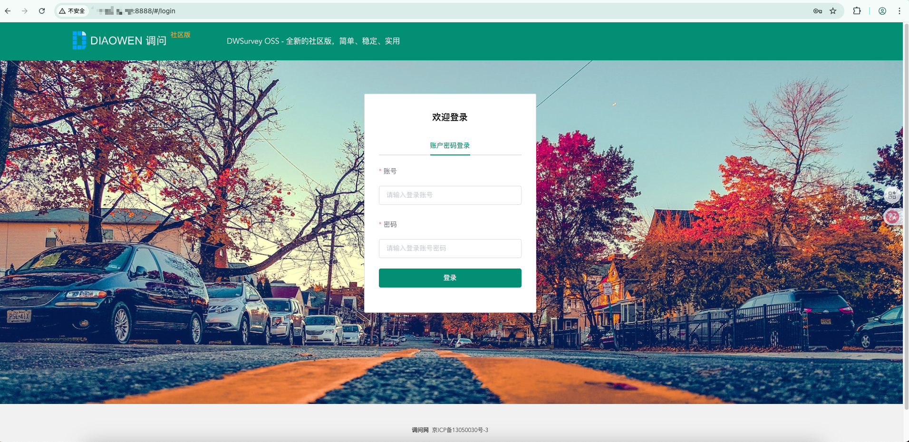This screenshot has width=909, height=442.
Task: Open the 京ICP备13050030号-3 footer link
Action: (460, 430)
